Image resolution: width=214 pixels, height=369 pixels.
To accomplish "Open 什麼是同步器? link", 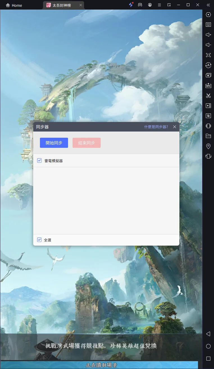I will coord(156,127).
